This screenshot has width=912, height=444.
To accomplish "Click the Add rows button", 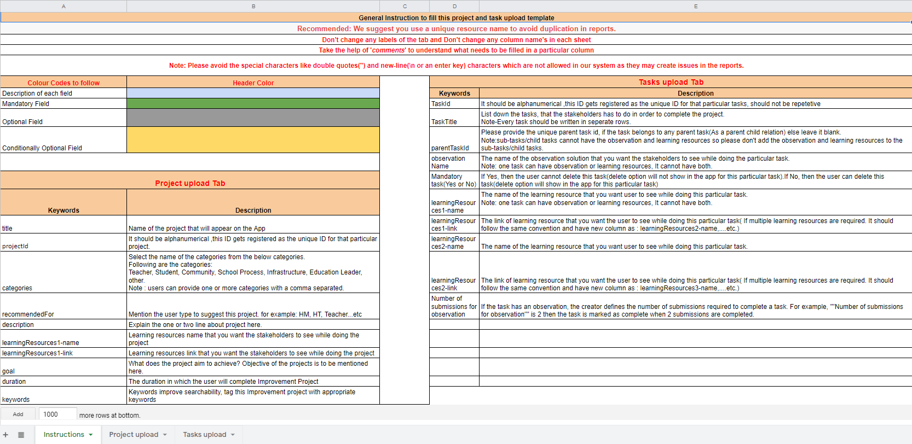I will tap(18, 414).
